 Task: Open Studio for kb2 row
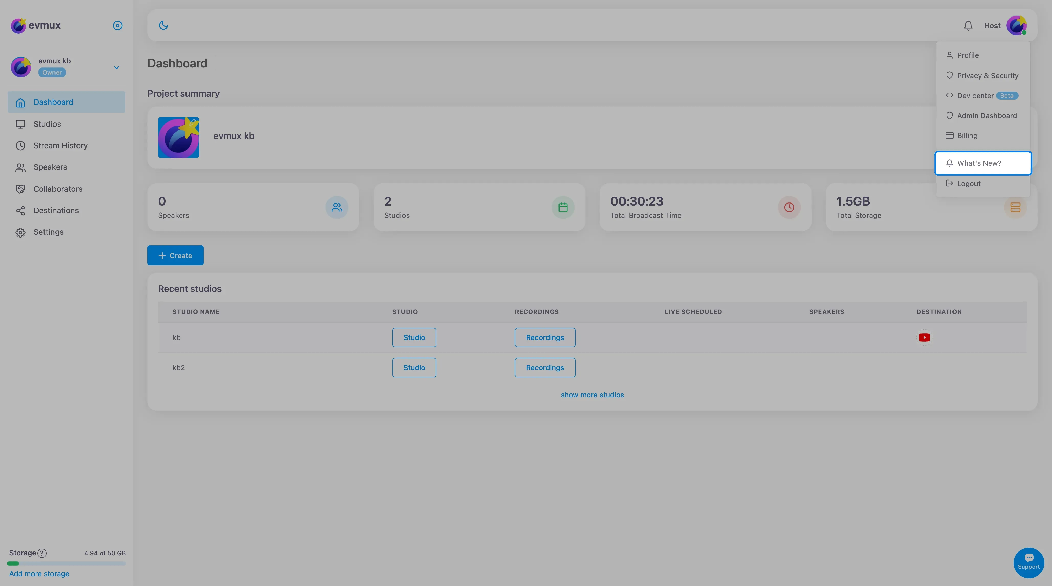coord(414,368)
